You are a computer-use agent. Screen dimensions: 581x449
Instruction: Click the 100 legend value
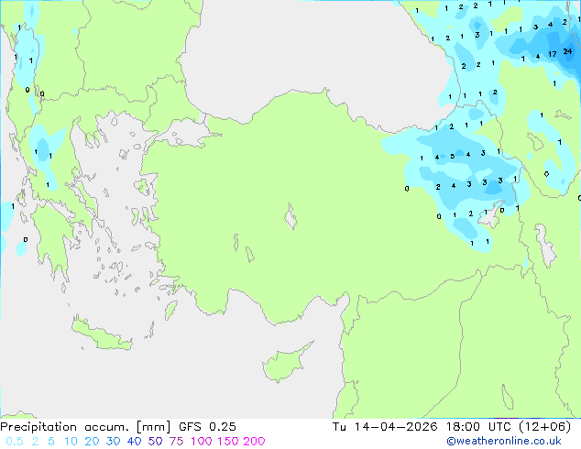(202, 442)
